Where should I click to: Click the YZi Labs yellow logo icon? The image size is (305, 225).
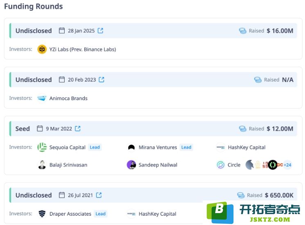pos(42,49)
